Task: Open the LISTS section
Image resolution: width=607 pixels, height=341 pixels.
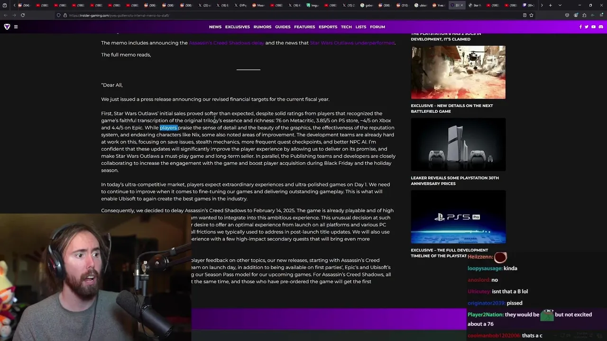Action: [x=361, y=27]
